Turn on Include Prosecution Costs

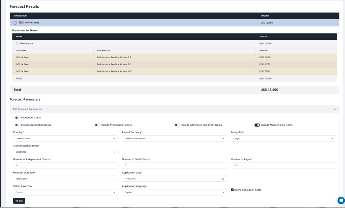97,125
